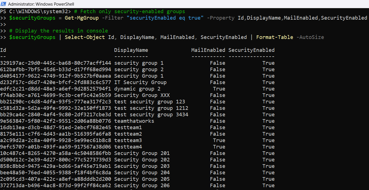The image size is (369, 190).
Task: Click the DisplayName column header
Action: click(x=131, y=50)
